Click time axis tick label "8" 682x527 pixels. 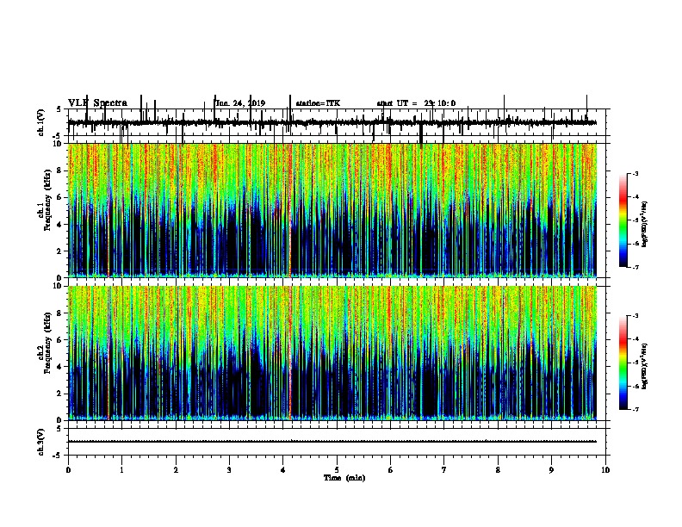click(498, 469)
